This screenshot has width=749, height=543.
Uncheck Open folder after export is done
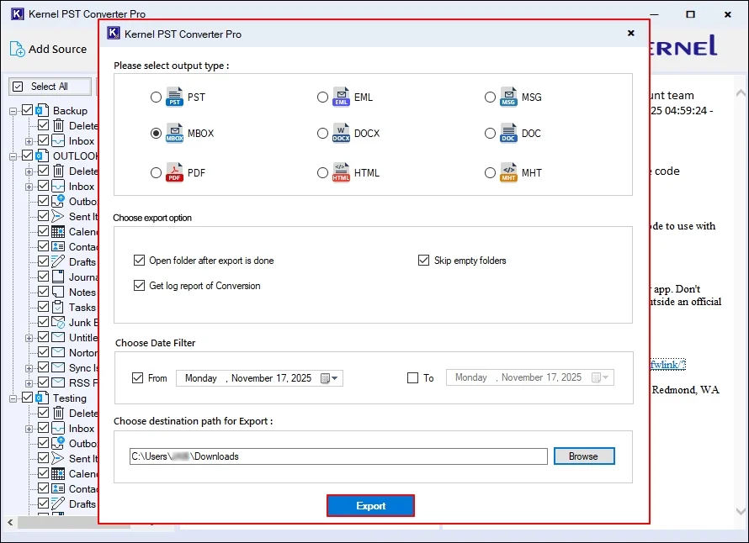tap(140, 261)
